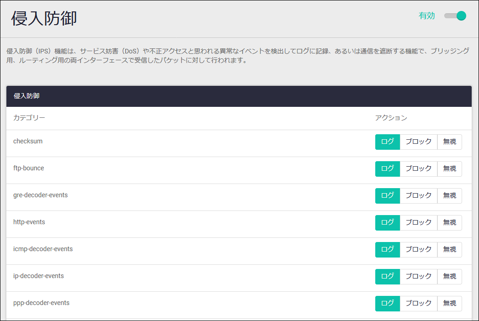
Task: Ignore icmp-decoder-events using 無視 button
Action: click(449, 249)
